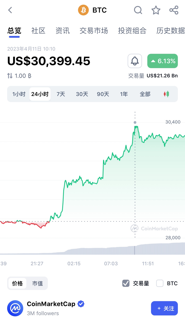Screen dimensions: 185x321
Task: Click the CoinMarketCap watermark on the chart
Action: (155, 229)
